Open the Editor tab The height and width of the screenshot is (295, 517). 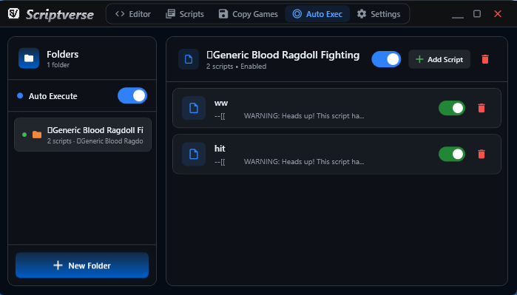point(133,14)
